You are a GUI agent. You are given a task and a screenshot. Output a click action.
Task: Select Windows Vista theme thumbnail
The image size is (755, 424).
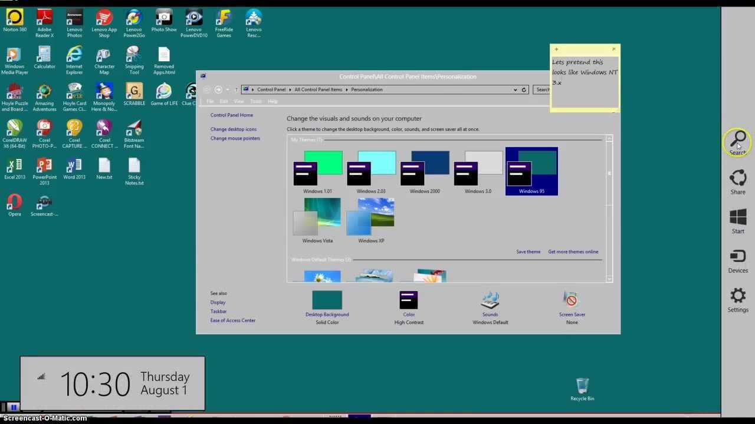pos(318,221)
